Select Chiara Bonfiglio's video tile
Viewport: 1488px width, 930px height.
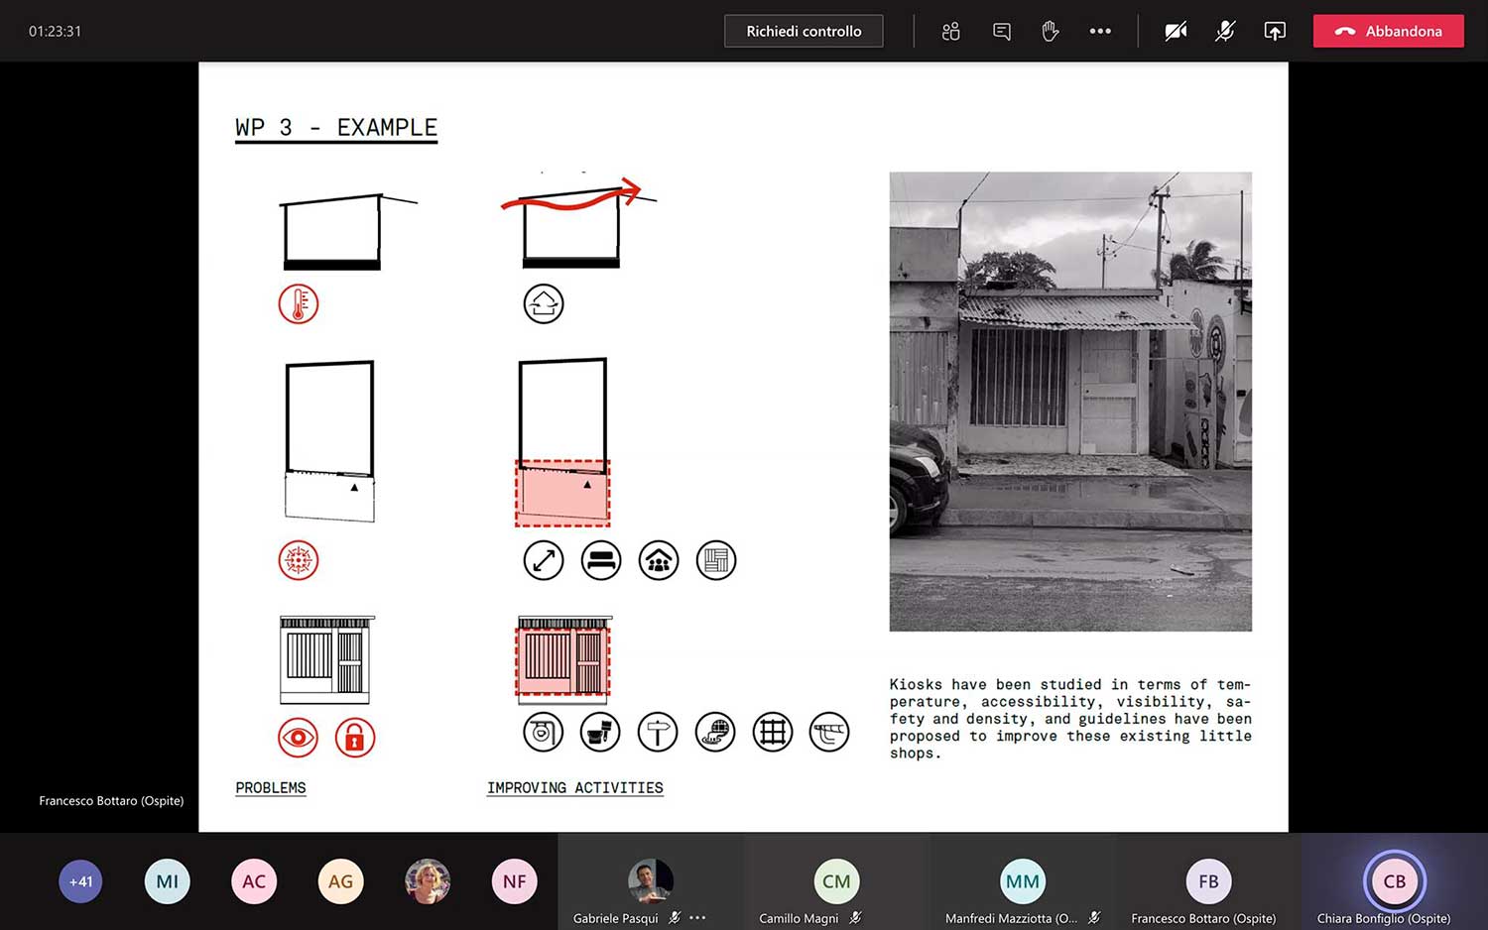pos(1395,880)
